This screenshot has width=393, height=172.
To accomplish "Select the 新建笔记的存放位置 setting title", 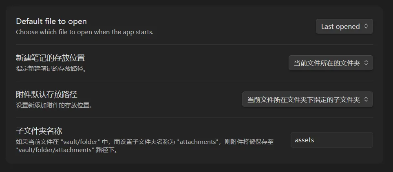I will point(51,58).
